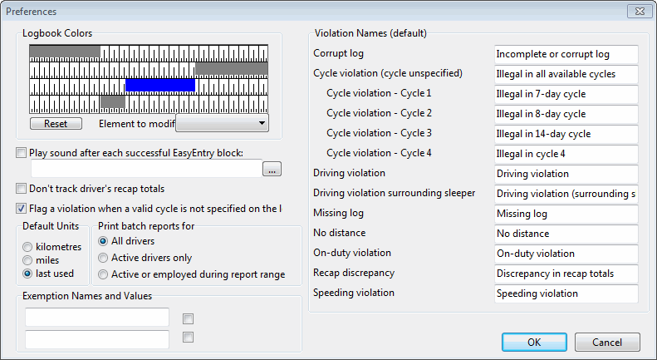Image resolution: width=657 pixels, height=360 pixels.
Task: Click the browse (...) button for sound file
Action: click(x=271, y=170)
